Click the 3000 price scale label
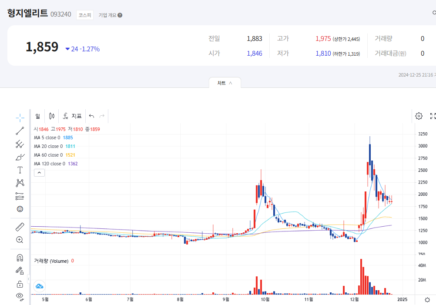 (423, 146)
